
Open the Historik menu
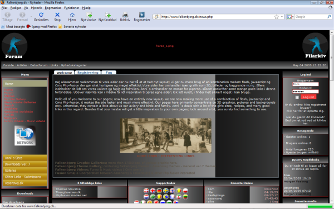[x=36, y=8]
